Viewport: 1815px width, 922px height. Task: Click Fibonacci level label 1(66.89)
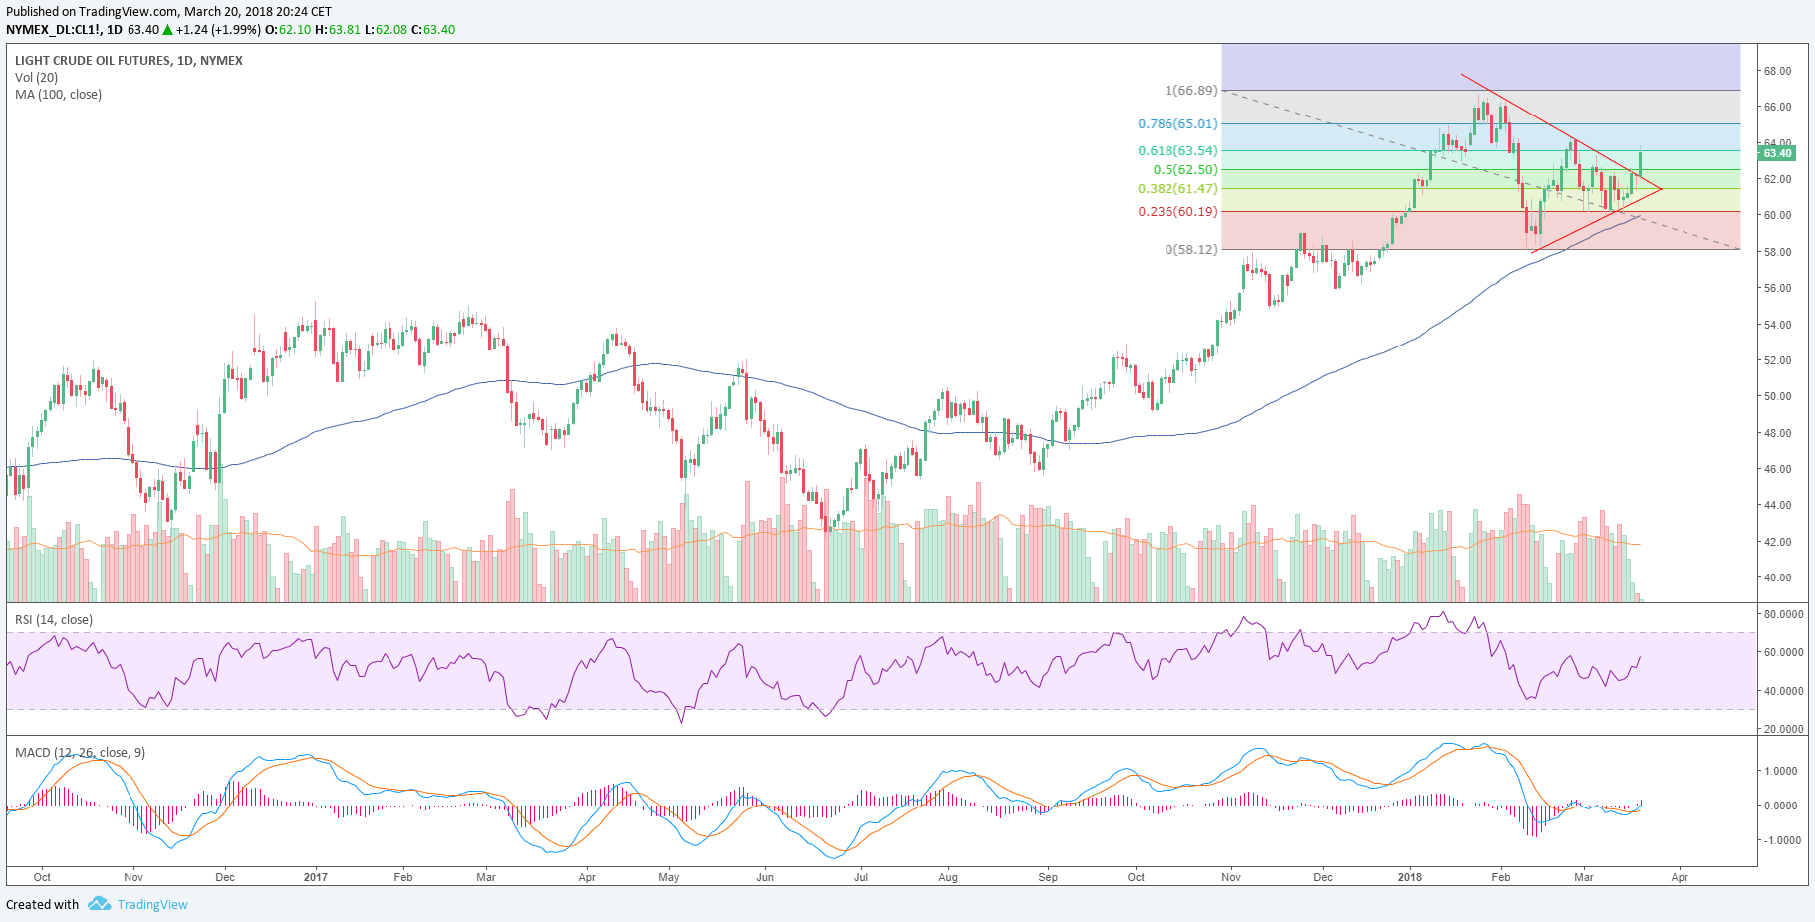pyautogui.click(x=1191, y=90)
